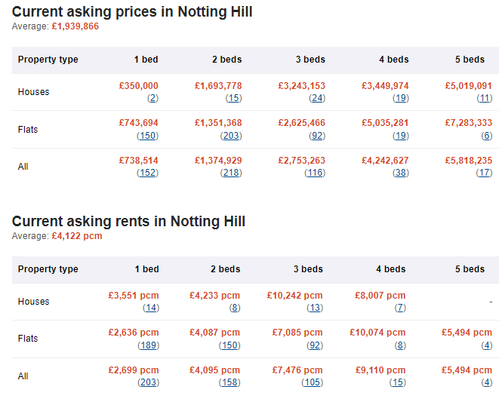Click the 13 three-bed houses to rent count
This screenshot has height=408, width=502.
[314, 308]
